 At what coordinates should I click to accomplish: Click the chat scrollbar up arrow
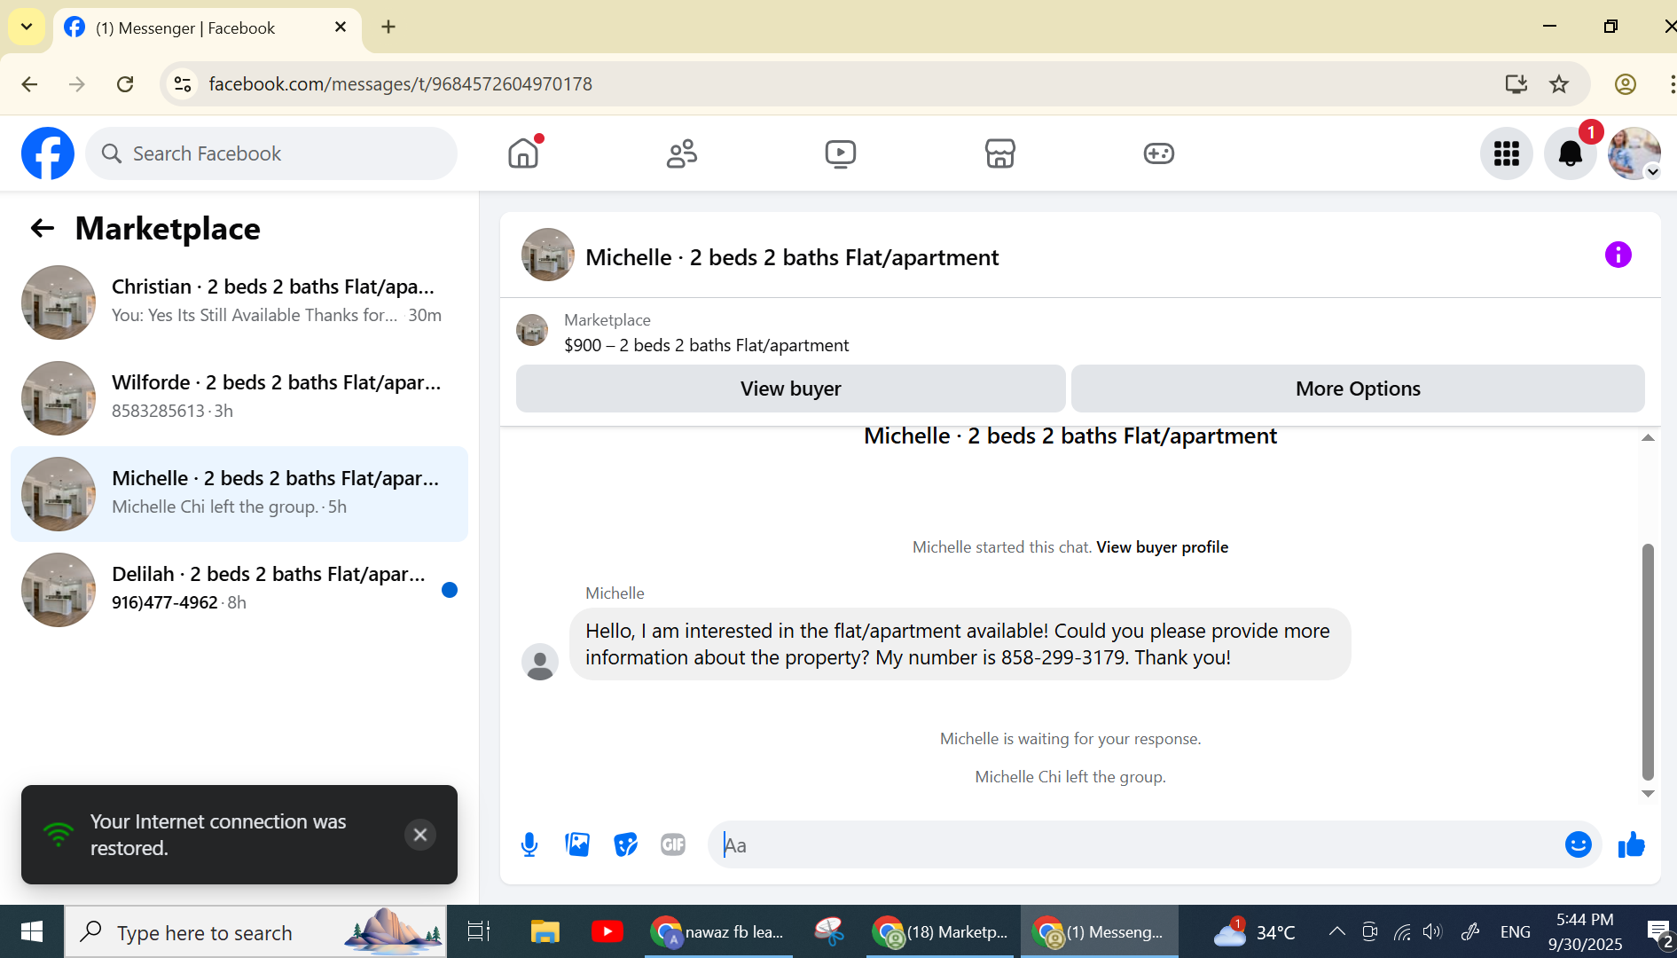click(x=1648, y=437)
